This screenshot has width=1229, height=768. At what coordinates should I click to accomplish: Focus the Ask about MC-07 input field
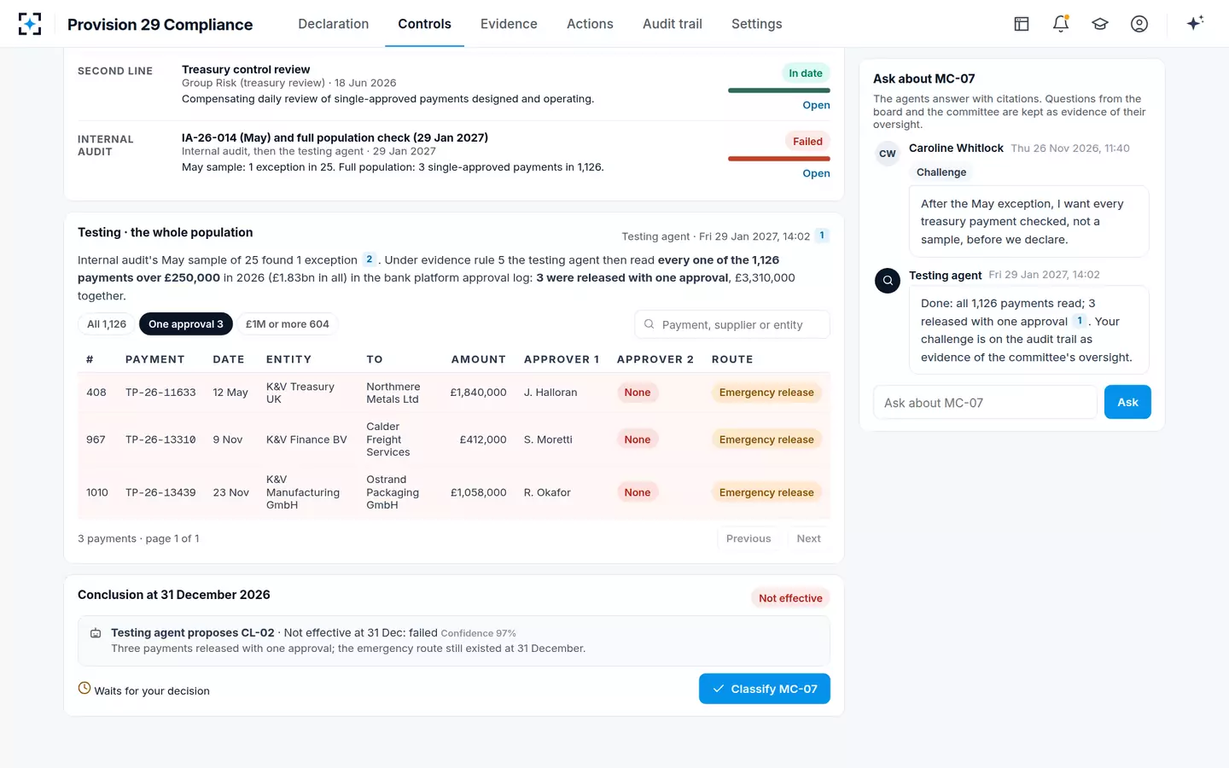click(x=985, y=402)
